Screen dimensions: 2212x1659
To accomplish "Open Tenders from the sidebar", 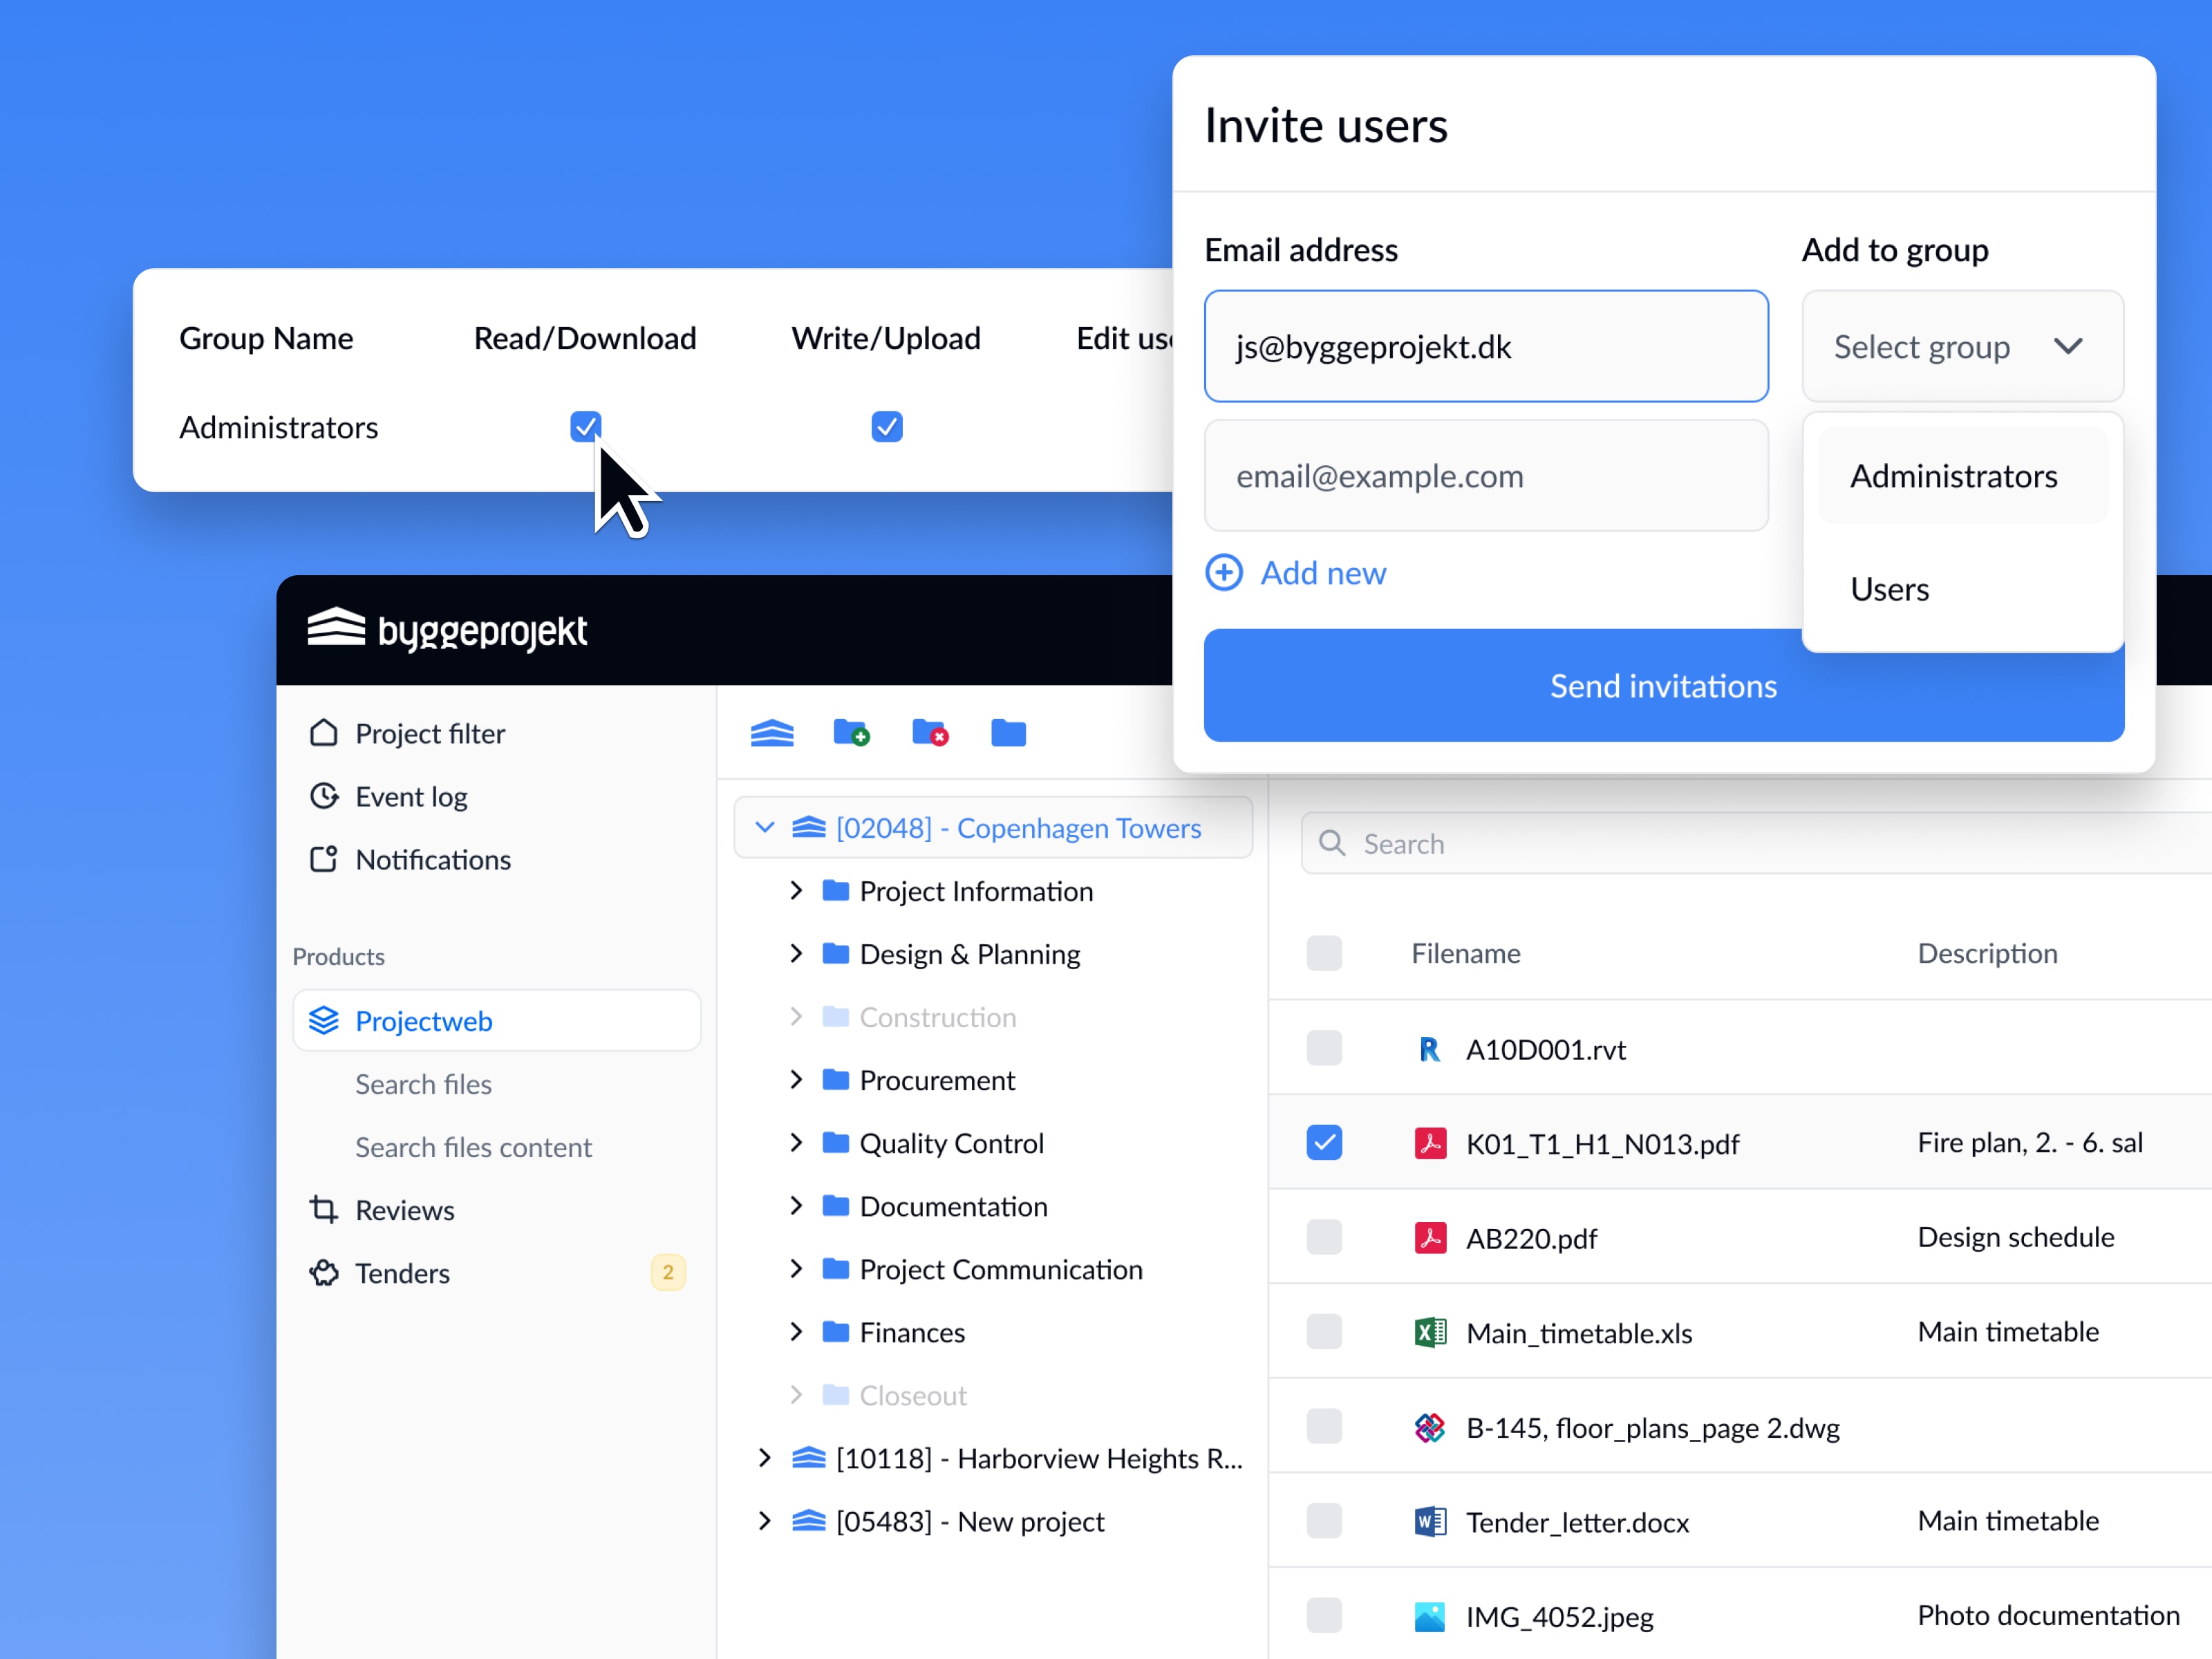I will [402, 1273].
